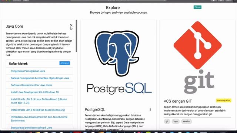The image size is (237, 133).
Task: Click the Java Core card scrollbar
Action: [76, 36]
